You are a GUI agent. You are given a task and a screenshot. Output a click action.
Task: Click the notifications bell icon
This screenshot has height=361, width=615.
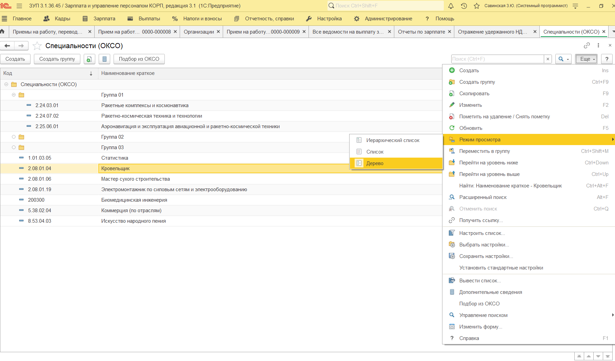(x=451, y=6)
